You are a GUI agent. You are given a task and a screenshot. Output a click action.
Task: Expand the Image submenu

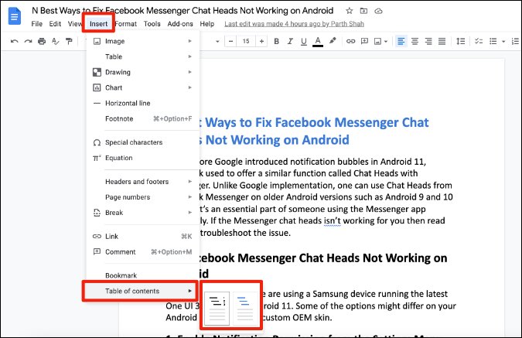tap(142, 41)
